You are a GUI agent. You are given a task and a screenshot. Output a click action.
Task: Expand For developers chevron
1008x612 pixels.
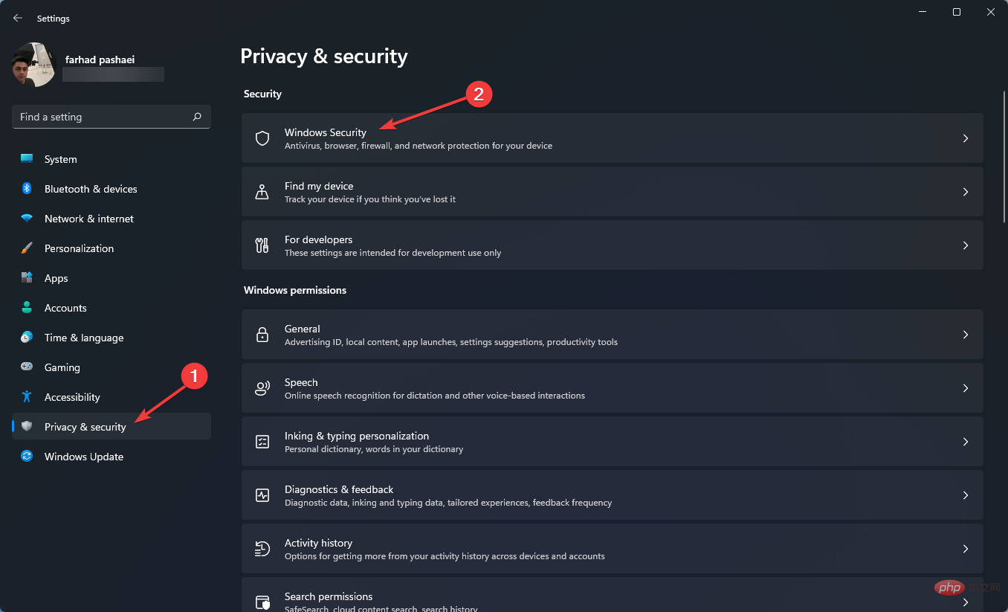[x=966, y=245]
